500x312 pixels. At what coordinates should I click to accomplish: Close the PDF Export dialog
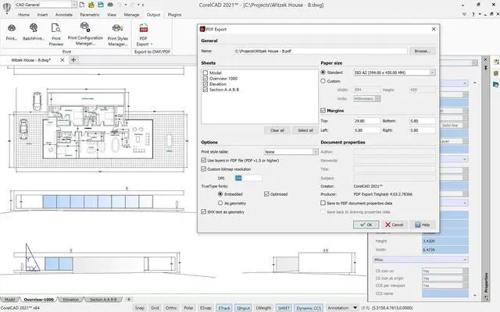(x=434, y=29)
